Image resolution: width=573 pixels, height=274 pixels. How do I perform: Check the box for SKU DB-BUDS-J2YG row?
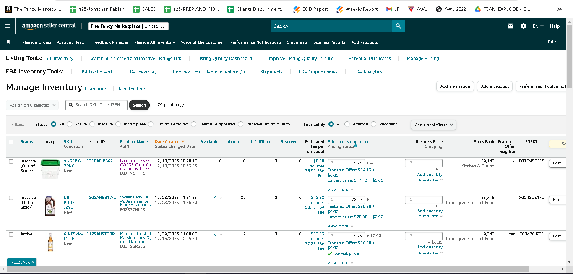tap(11, 198)
